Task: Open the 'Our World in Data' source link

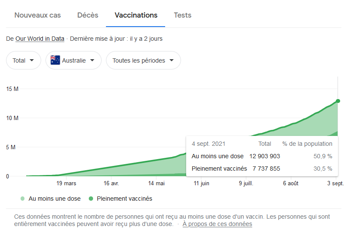Action: [40, 39]
